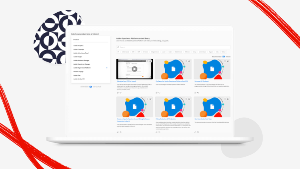Thumbs up the Migrating from DTM to Launch card
Image resolution: width=300 pixels, height=169 pixels.
(118, 93)
